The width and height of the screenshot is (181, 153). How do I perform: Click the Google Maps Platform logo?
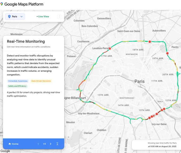pyautogui.click(x=22, y=4)
